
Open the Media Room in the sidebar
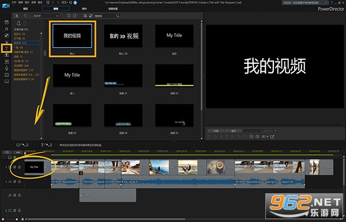[6, 22]
